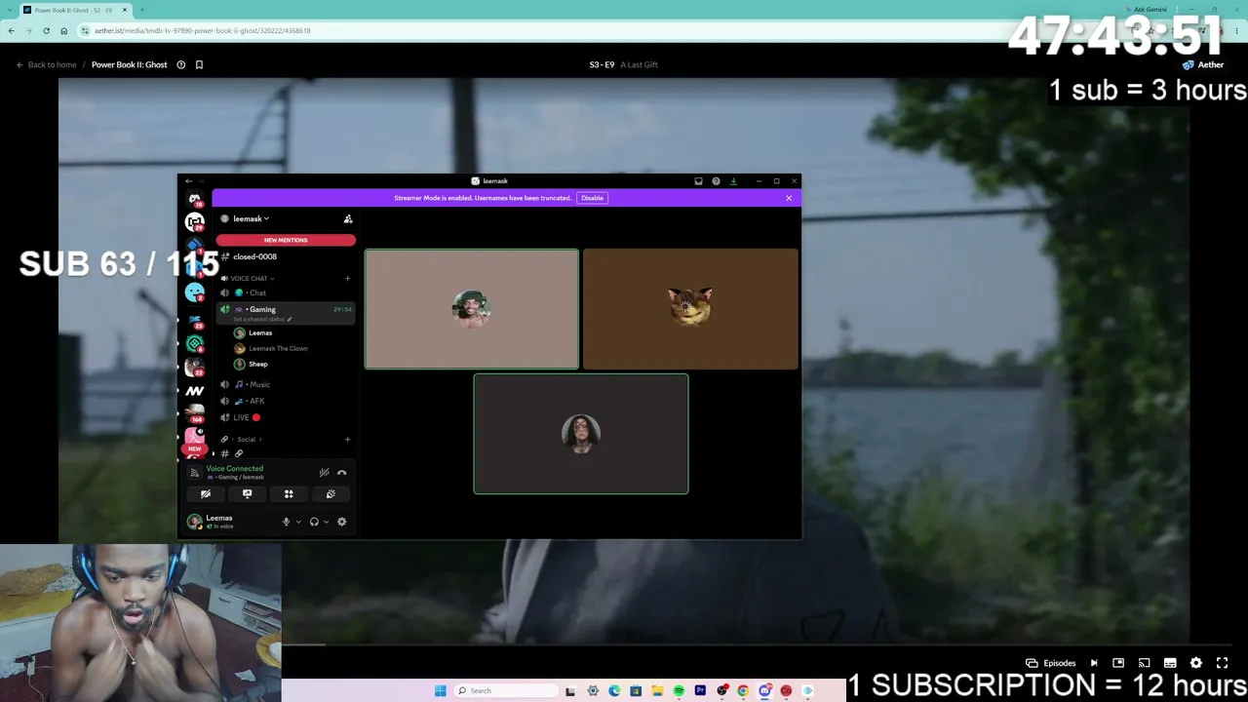Open Episodes list in player
Screen dimensions: 1248x702
pyautogui.click(x=1049, y=663)
